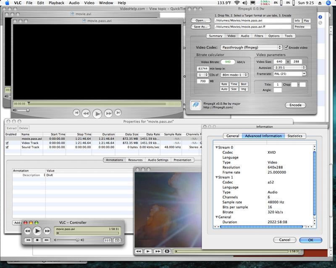Screen dimensions: 336x268
Task: Click VLC Controller rewind button
Action: [27, 231]
